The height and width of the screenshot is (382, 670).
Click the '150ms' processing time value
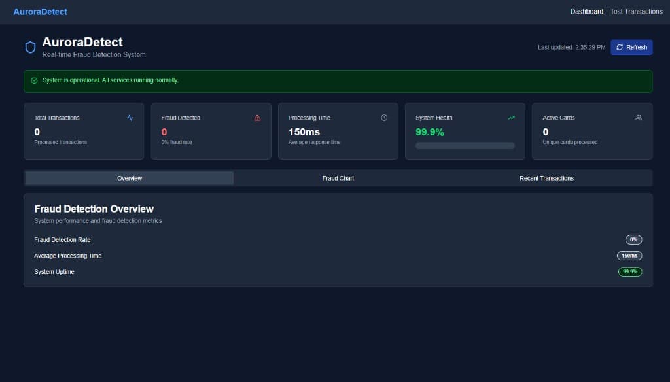click(304, 132)
